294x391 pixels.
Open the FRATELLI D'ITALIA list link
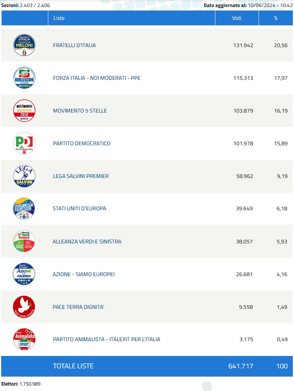point(74,45)
